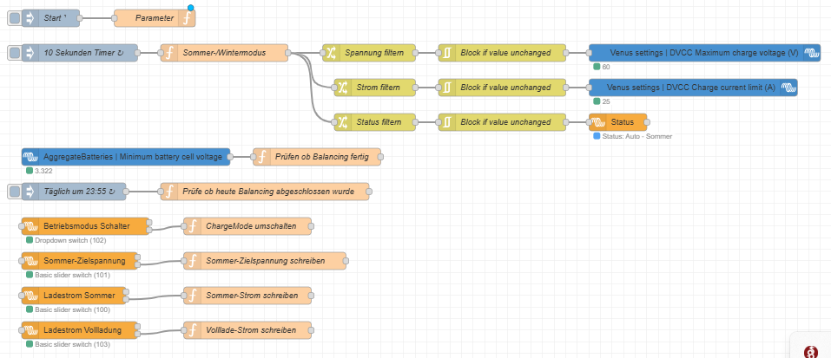Image resolution: width=831 pixels, height=358 pixels.
Task: Select the Volllade-Strom schreiben node label
Action: point(251,330)
